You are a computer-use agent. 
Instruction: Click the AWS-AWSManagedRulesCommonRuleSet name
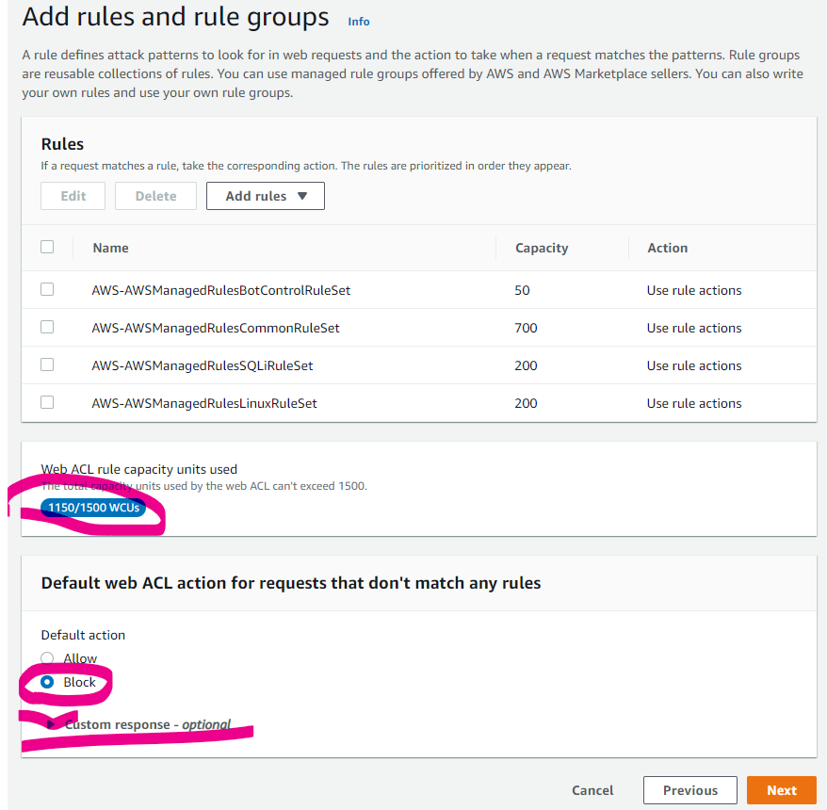coord(216,328)
